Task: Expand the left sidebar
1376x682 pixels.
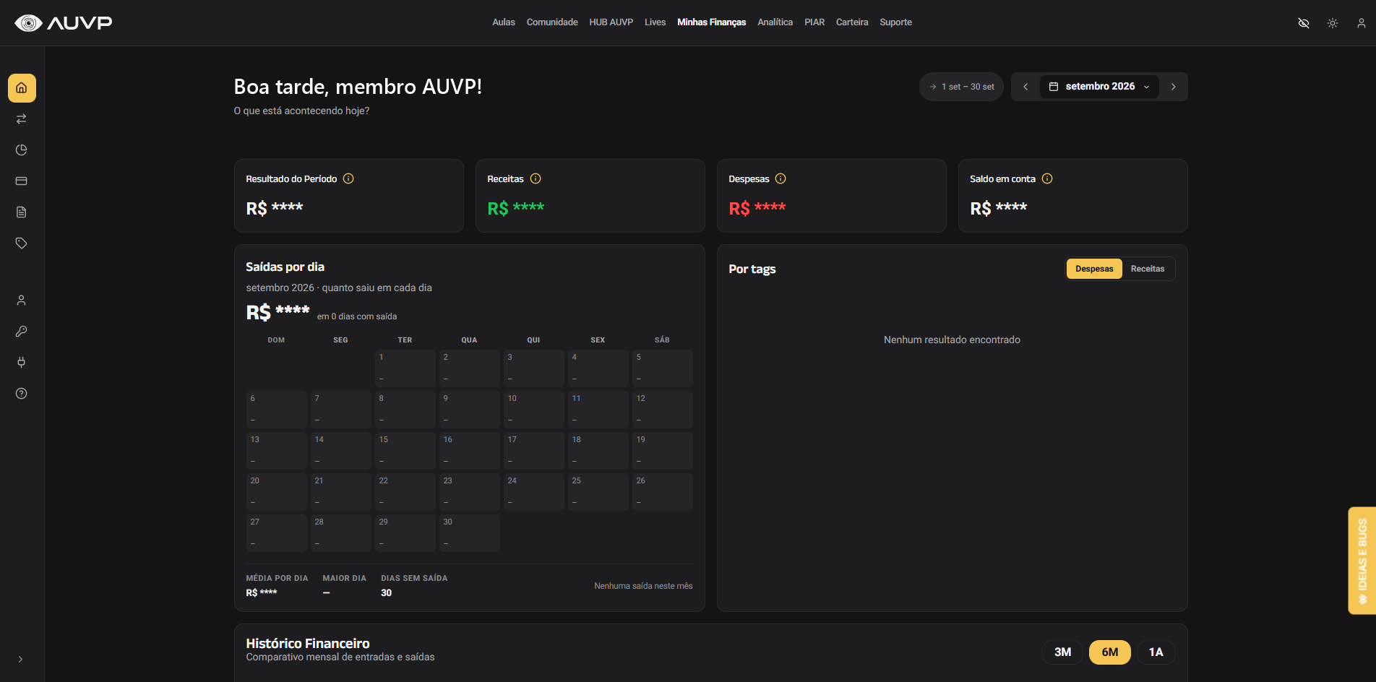Action: tap(21, 659)
